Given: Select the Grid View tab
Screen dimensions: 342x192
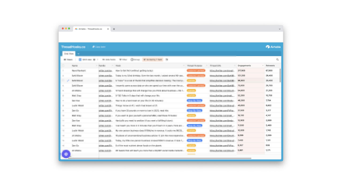Looking at the screenshot, I should click(x=69, y=54).
